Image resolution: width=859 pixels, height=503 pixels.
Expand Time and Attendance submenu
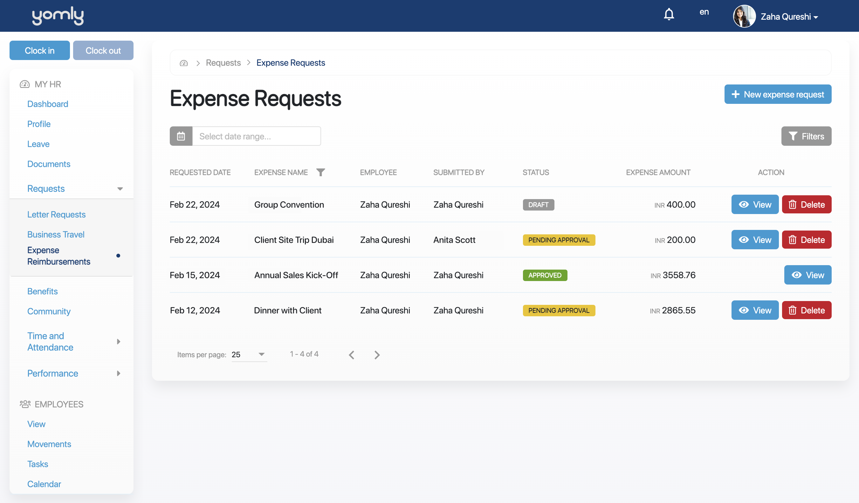[119, 342]
